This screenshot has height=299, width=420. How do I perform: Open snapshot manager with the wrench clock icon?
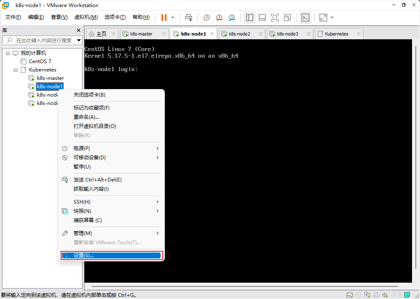point(232,18)
